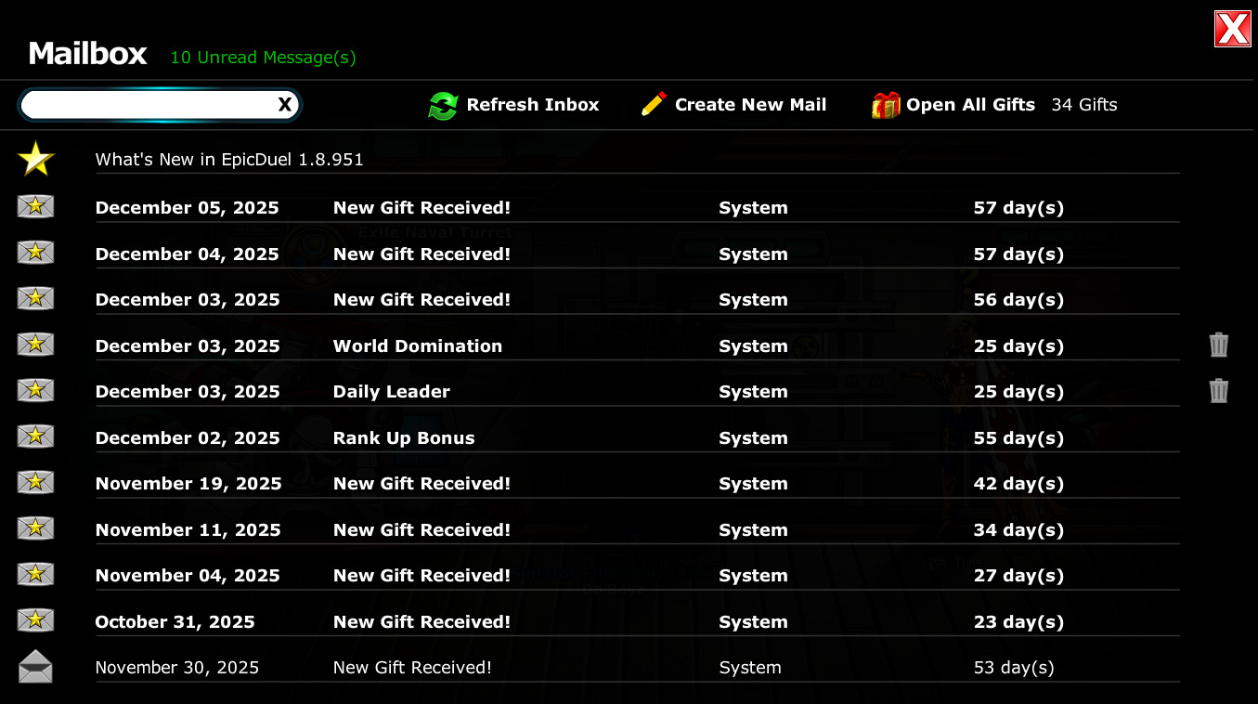
Task: Open the October 31, 2025 gift message
Action: (421, 622)
